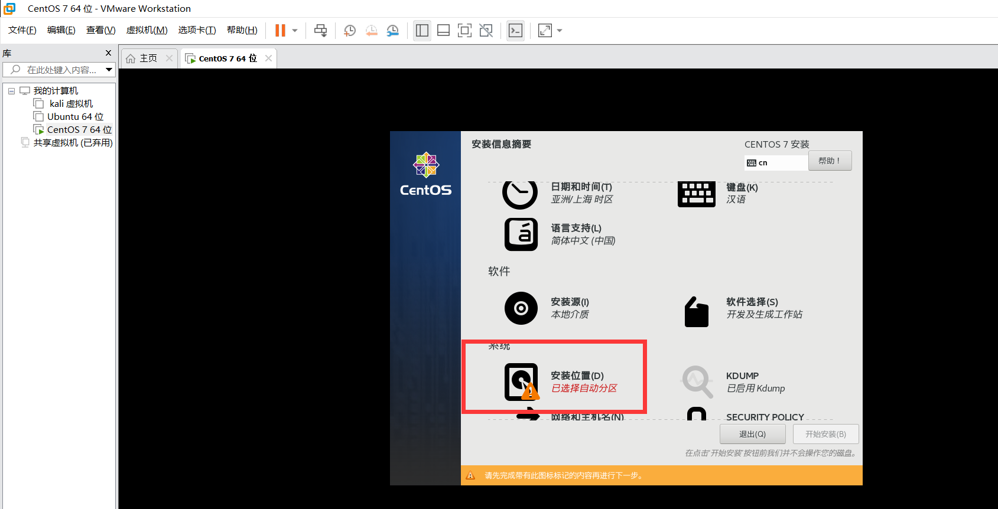Open the power options dropdown arrow
This screenshot has width=998, height=509.
tap(295, 31)
